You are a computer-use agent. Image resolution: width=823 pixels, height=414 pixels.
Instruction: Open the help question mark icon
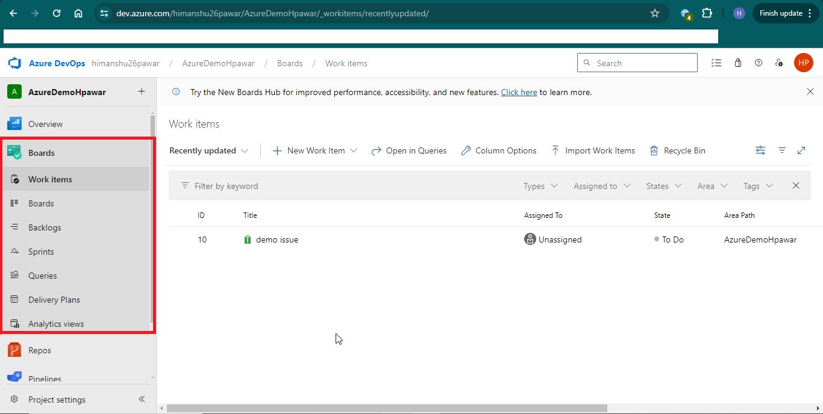click(759, 63)
